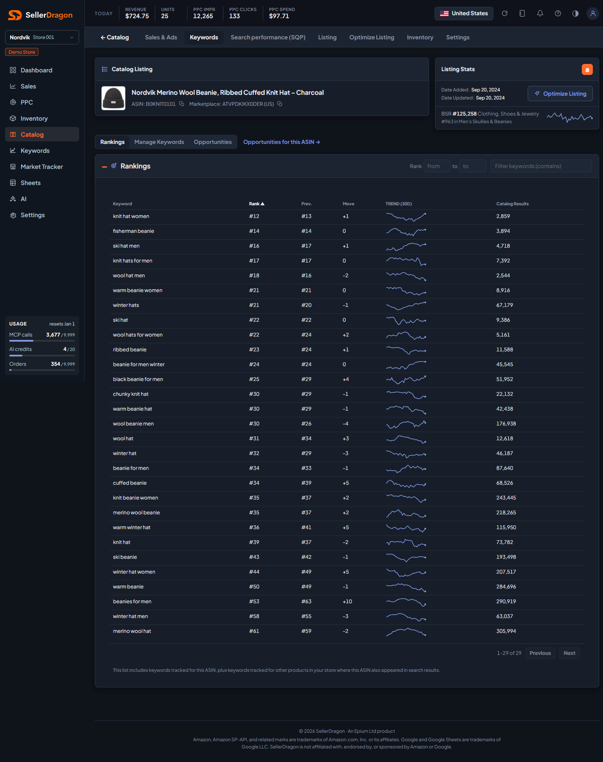Switch to Listing tab

[327, 37]
